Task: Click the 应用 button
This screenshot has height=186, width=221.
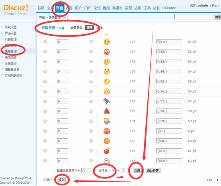Action: tap(137, 170)
